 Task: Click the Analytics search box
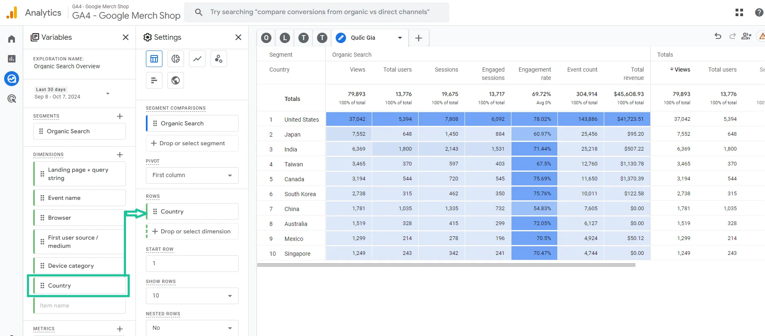click(x=317, y=12)
